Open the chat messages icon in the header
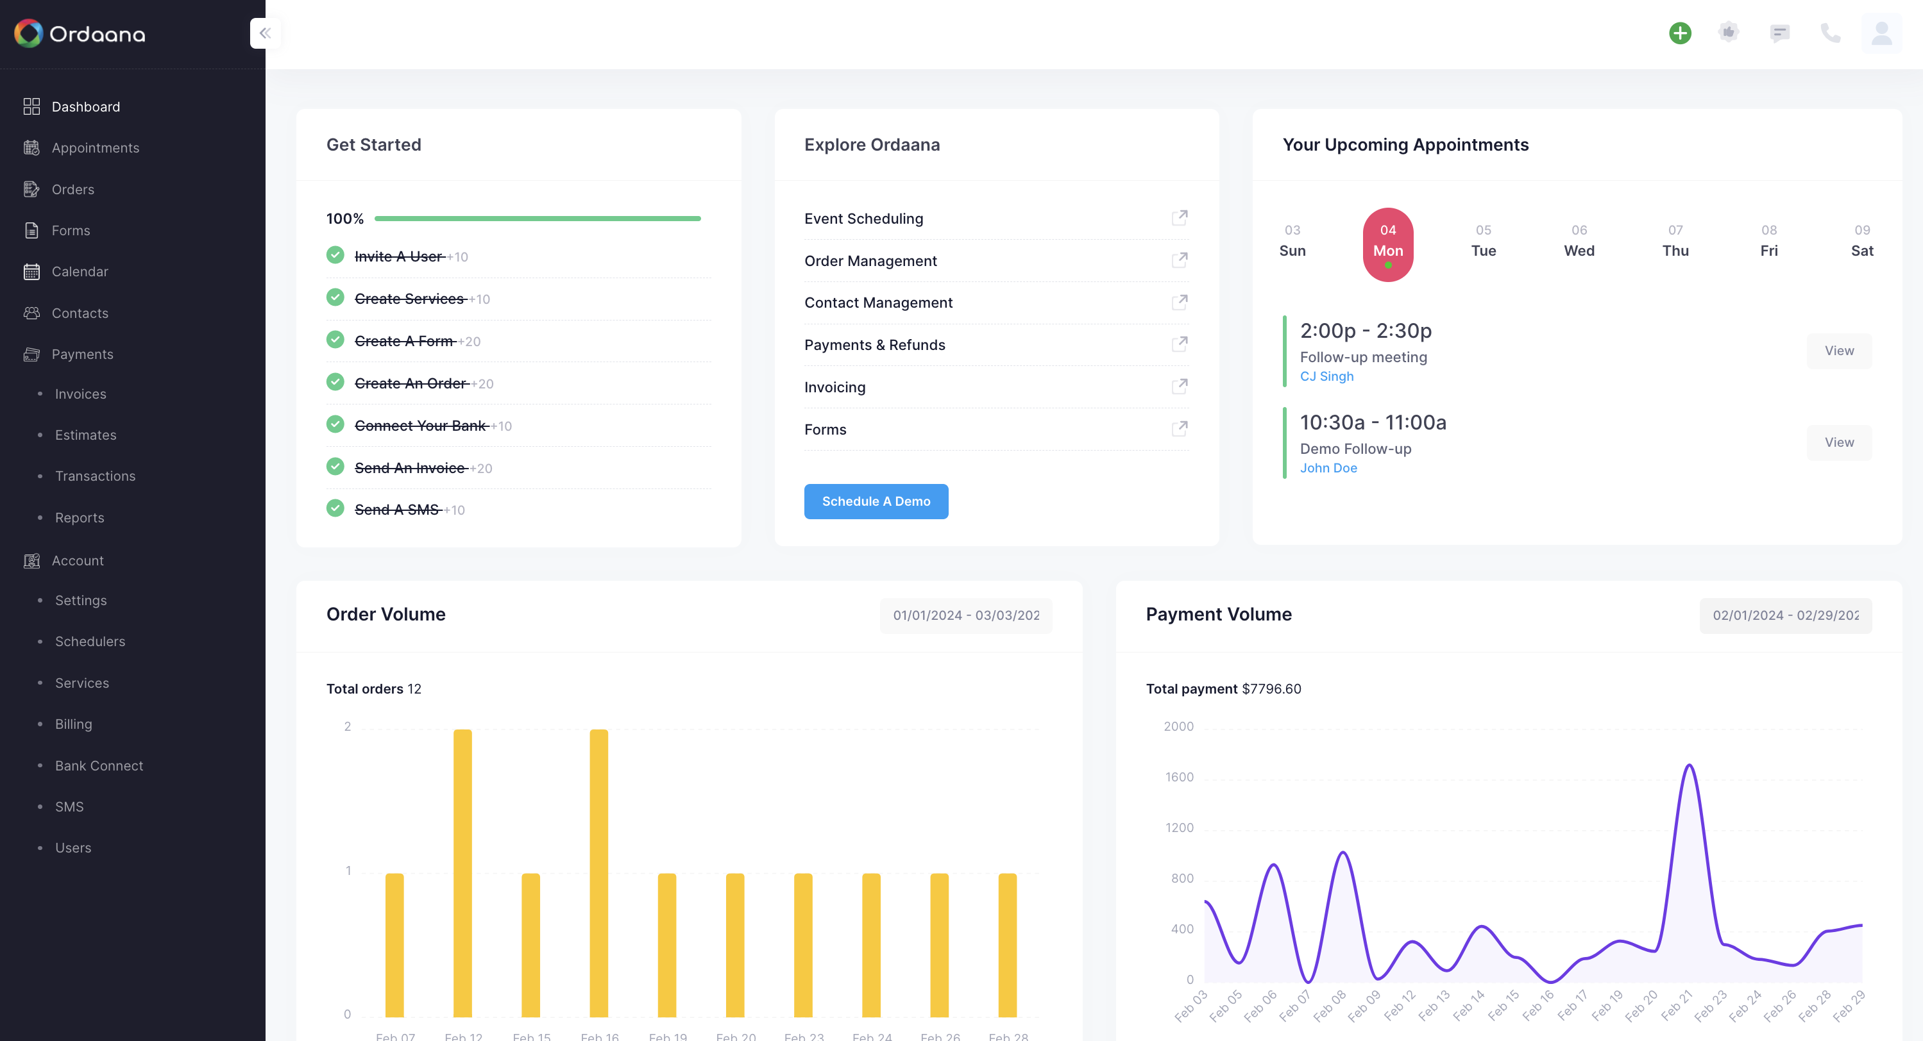The width and height of the screenshot is (1923, 1041). coord(1780,33)
